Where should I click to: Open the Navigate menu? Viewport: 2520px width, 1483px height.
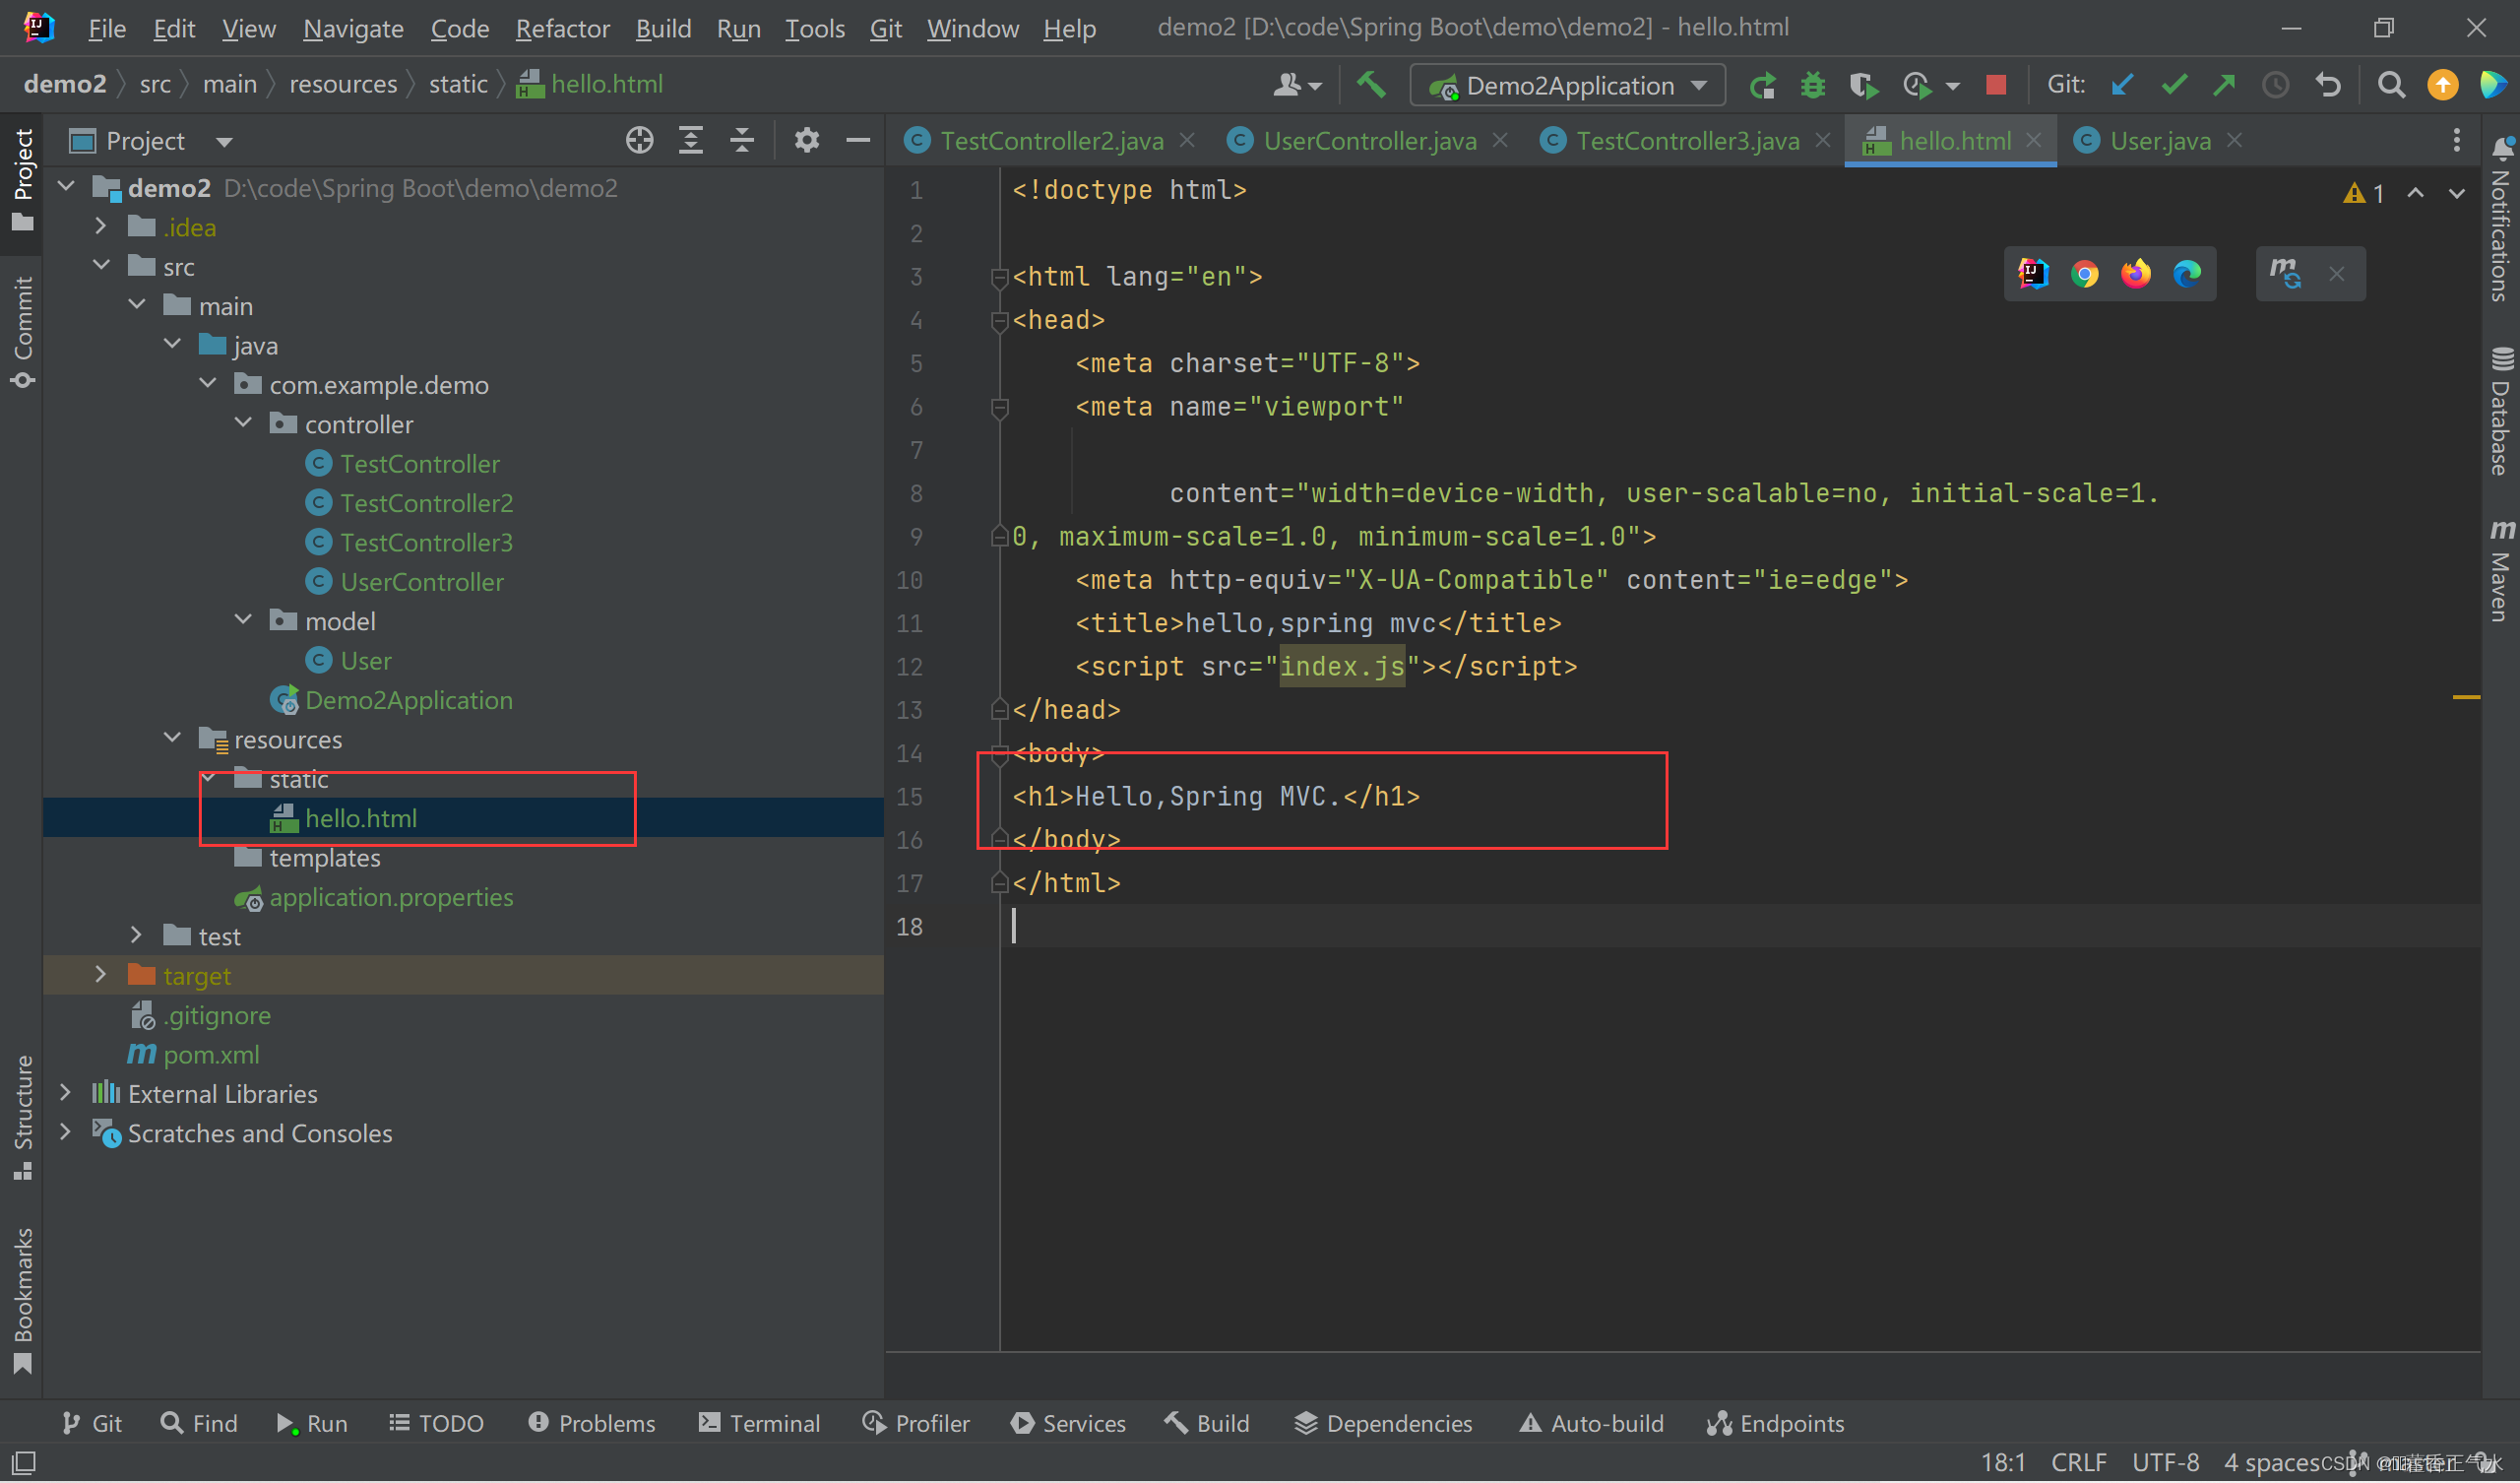pos(353,28)
